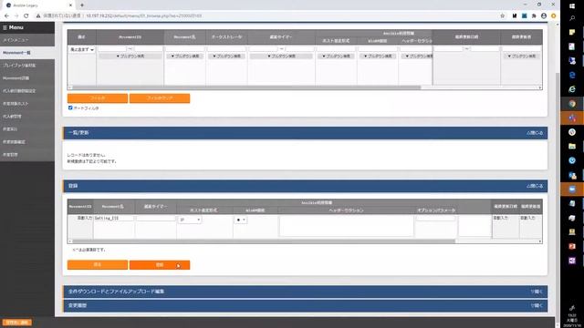Open Windows search magnifier on taskbar
The height and width of the screenshot is (328, 584).
coord(572,18)
